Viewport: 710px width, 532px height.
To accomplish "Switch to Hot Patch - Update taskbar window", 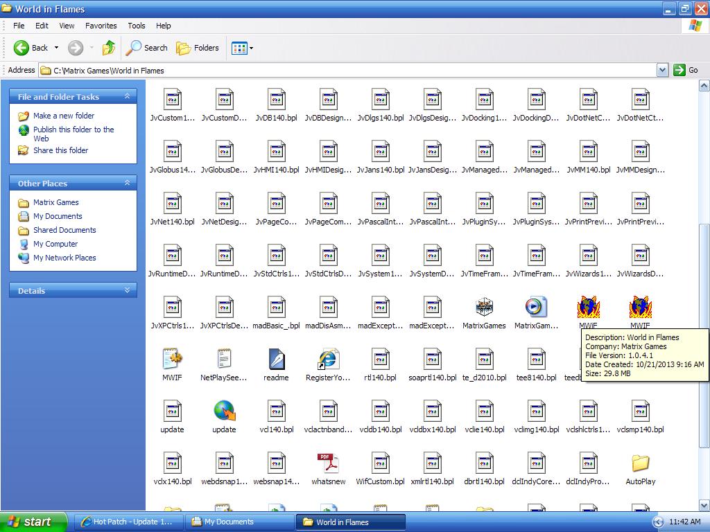I will point(128,522).
